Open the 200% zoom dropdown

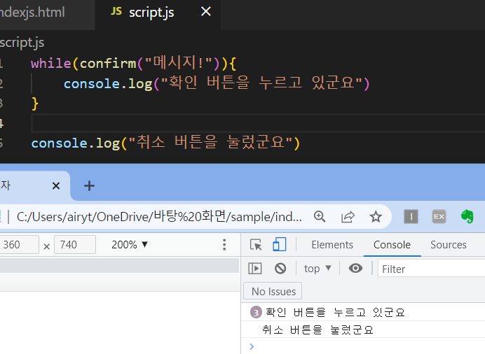[130, 245]
